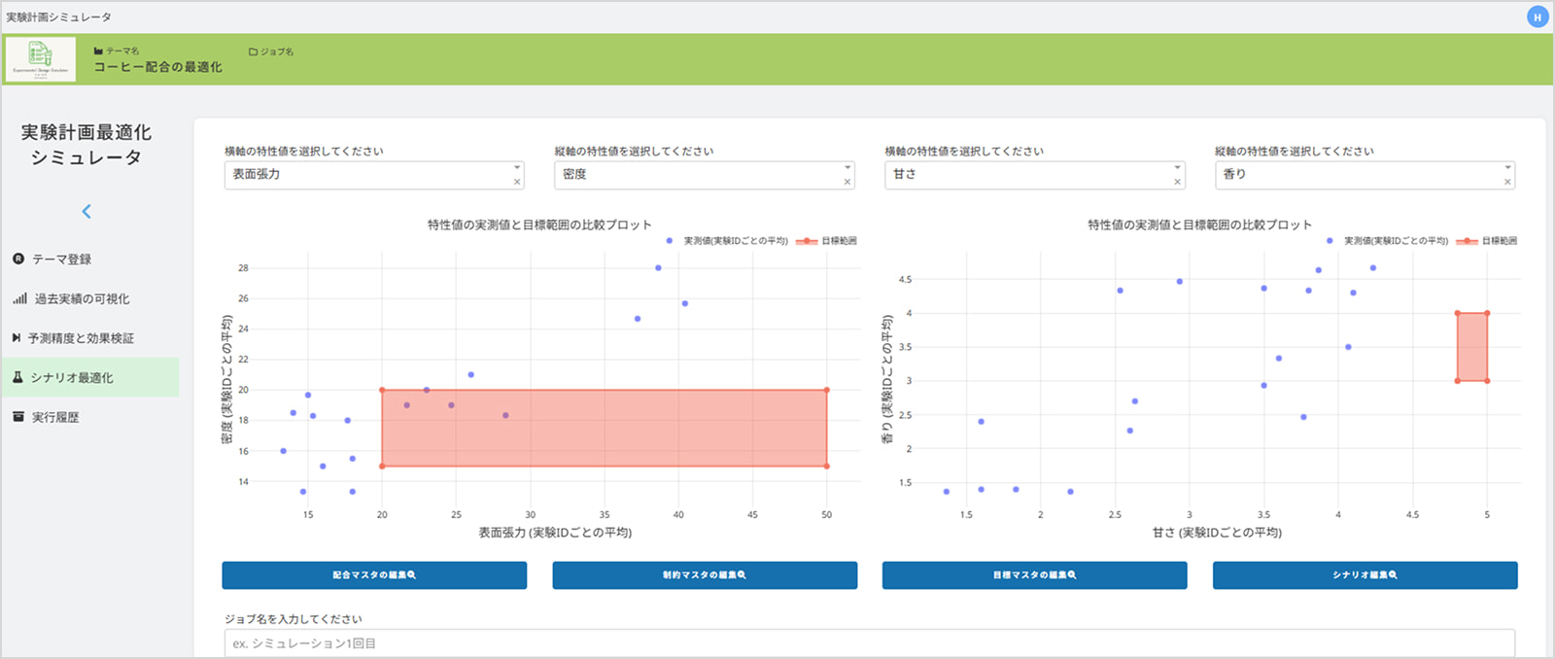Open the 実行履歴 sidebar menu item
This screenshot has width=1555, height=659.
[x=55, y=417]
